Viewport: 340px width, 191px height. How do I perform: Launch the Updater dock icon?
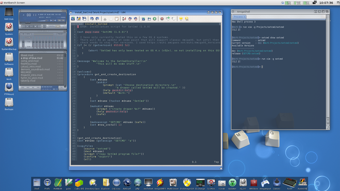[232, 182]
